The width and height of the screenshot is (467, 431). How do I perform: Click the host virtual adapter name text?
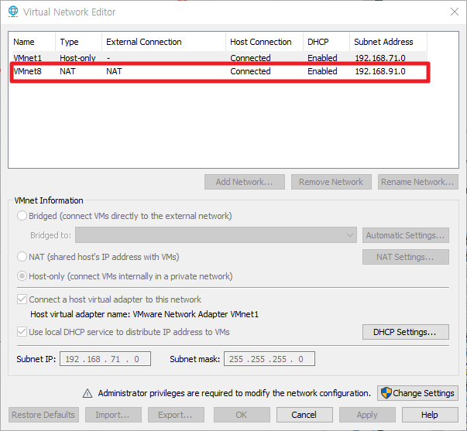145,314
